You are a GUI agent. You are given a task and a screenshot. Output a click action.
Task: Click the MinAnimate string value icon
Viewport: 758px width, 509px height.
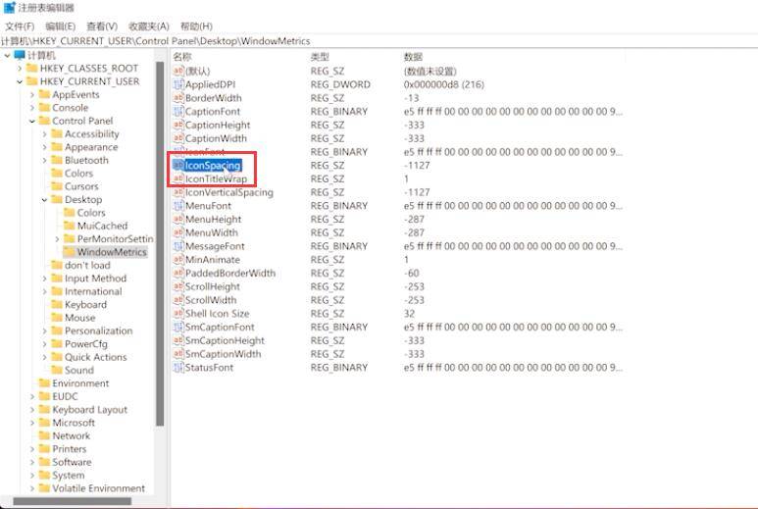pyautogui.click(x=178, y=260)
